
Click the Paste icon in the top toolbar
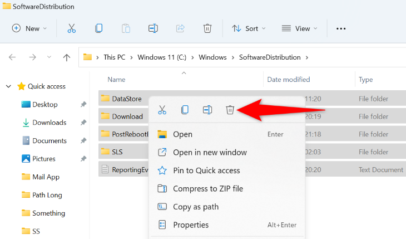point(126,28)
